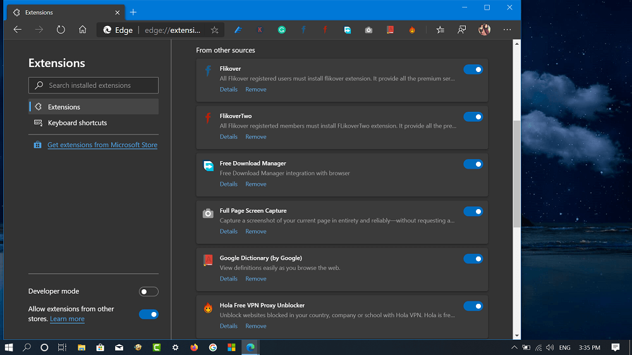Refresh the extensions page
632x355 pixels.
point(61,30)
